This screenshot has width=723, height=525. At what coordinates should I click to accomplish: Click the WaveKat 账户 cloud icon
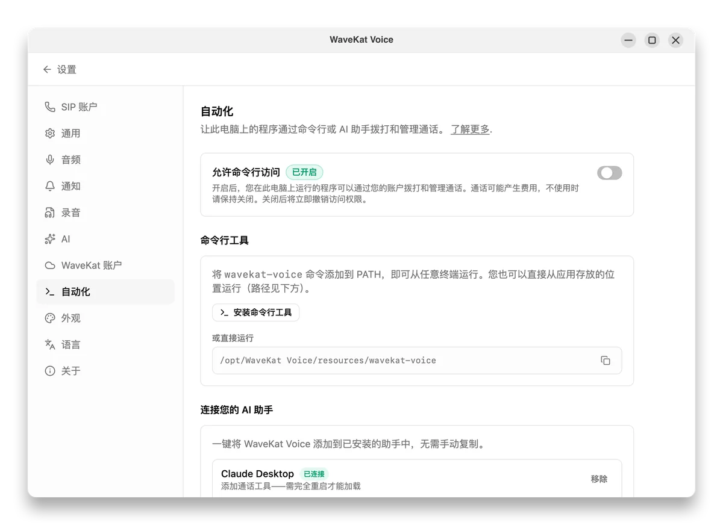point(50,266)
